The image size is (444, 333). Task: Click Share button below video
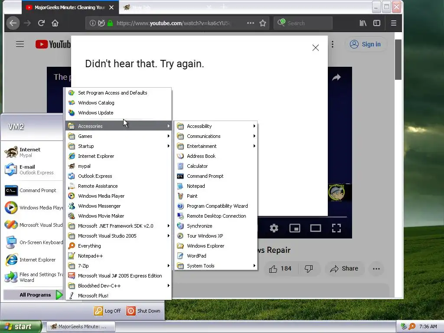point(344,268)
